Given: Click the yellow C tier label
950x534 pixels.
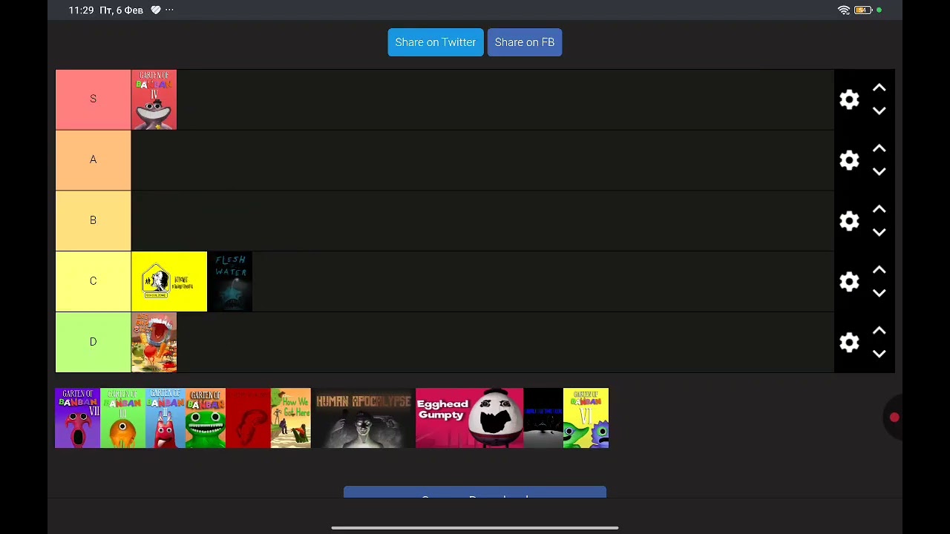Looking at the screenshot, I should pos(93,282).
